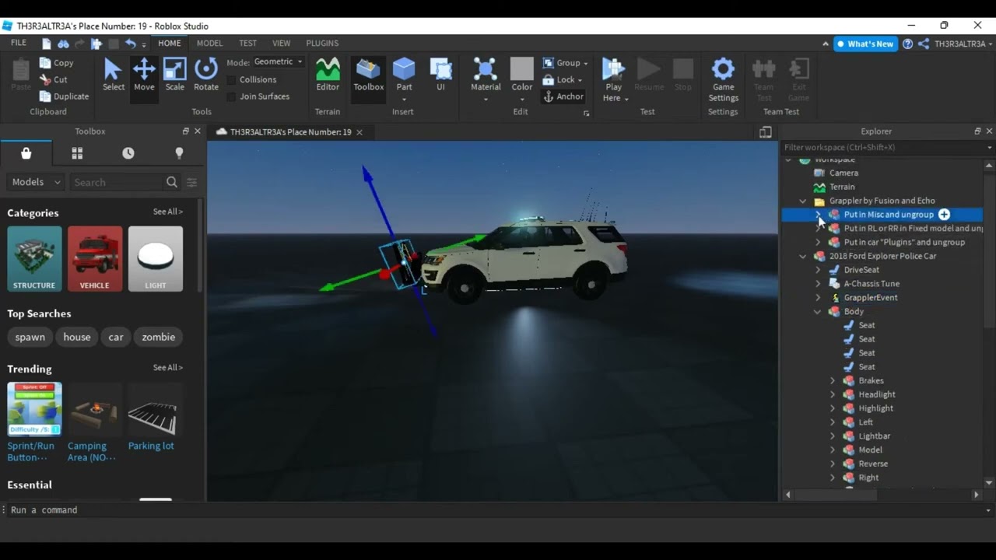Viewport: 996px width, 560px height.
Task: Switch to the PLUGINS ribbon tab
Action: point(322,44)
